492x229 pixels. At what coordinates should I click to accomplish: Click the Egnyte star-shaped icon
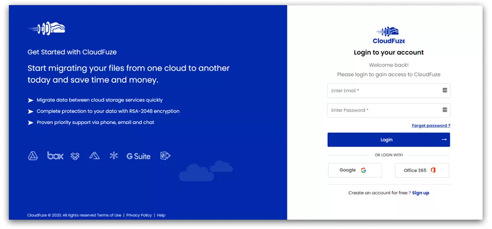pos(114,156)
